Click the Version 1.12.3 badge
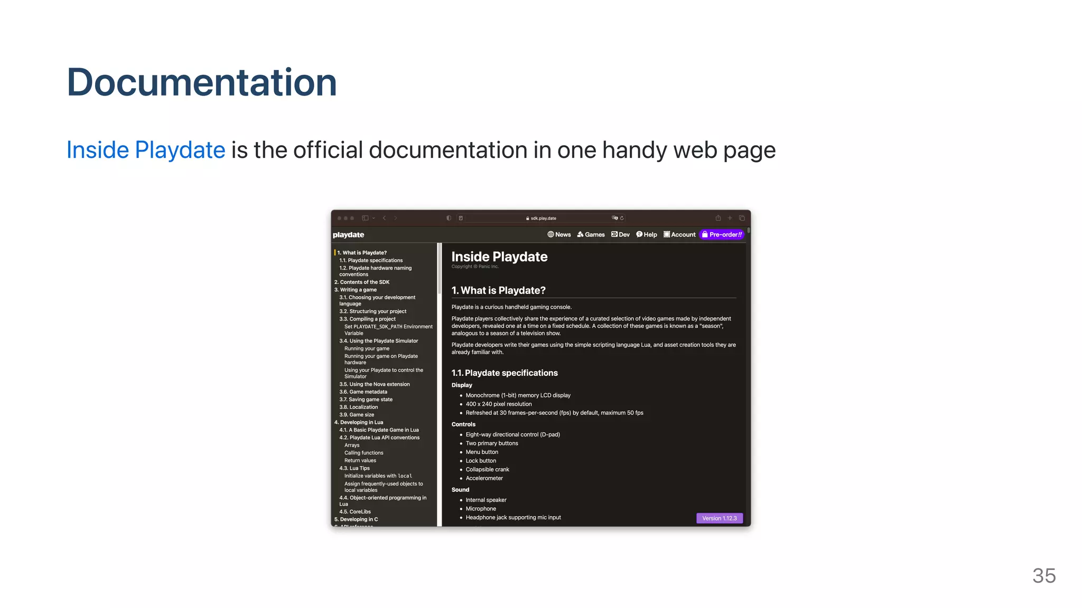 [x=720, y=519]
